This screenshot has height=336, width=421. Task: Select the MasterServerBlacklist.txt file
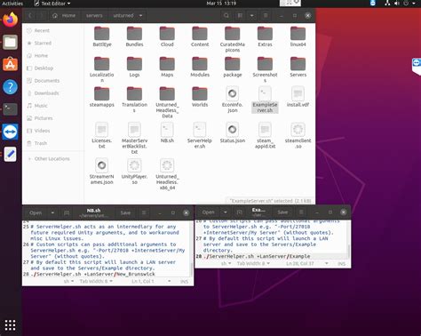tap(134, 139)
